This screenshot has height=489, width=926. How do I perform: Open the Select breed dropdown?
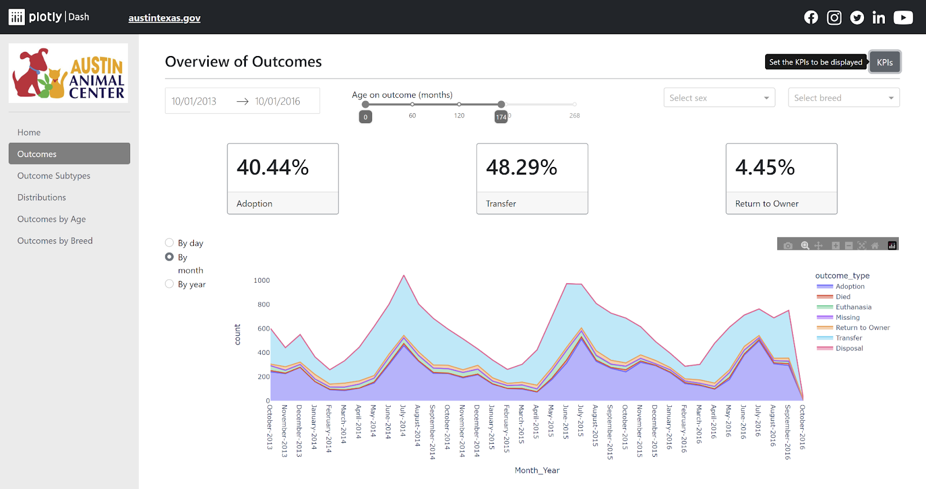(x=844, y=98)
